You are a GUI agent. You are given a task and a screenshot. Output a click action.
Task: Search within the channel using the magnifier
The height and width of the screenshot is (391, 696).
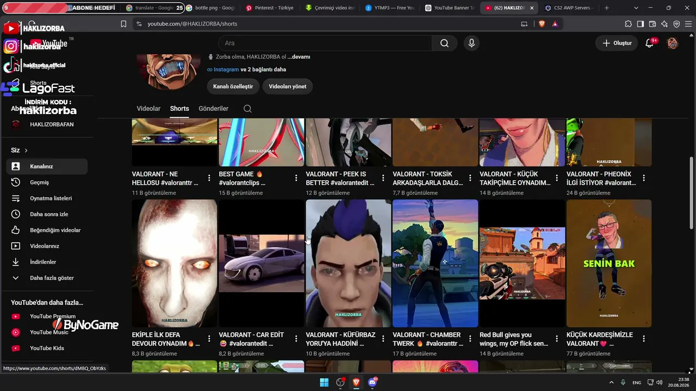(247, 109)
